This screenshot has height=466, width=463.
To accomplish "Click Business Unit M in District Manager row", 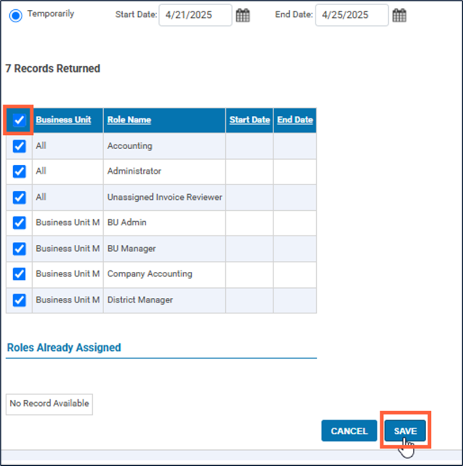I will tap(68, 300).
